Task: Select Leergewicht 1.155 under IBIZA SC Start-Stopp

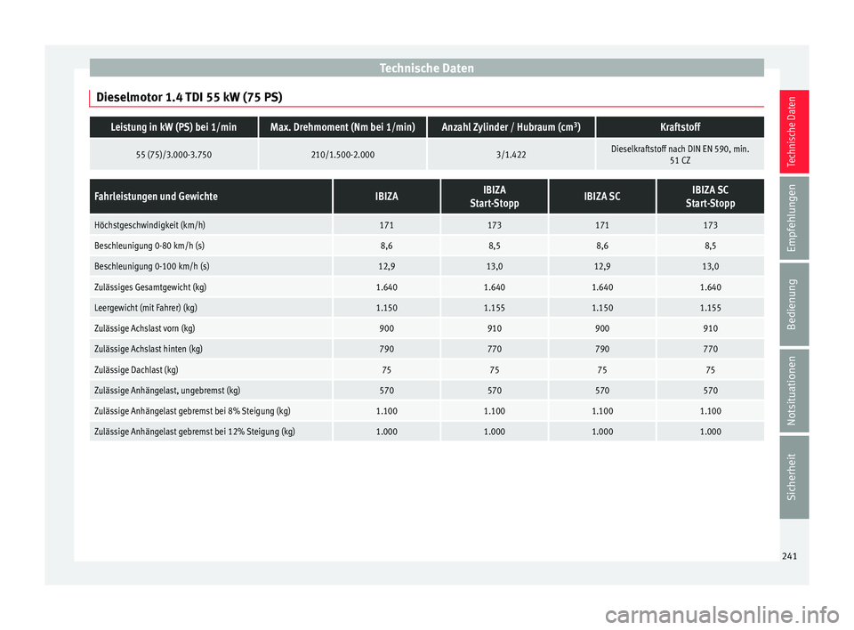Action: click(x=710, y=308)
